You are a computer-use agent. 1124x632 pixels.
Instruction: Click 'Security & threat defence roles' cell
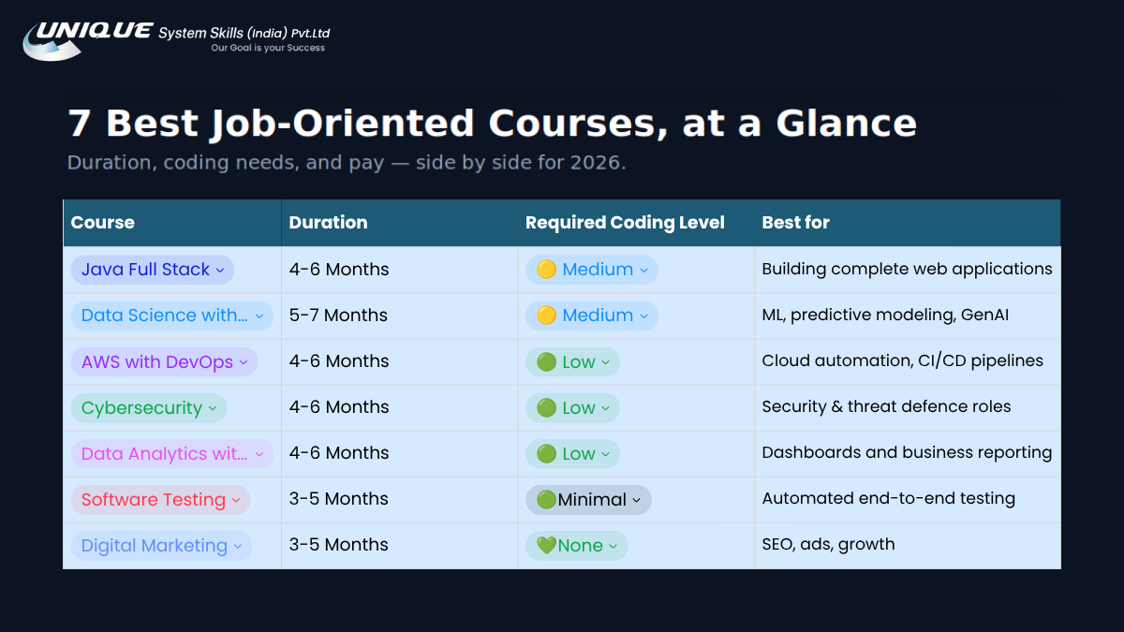(908, 407)
